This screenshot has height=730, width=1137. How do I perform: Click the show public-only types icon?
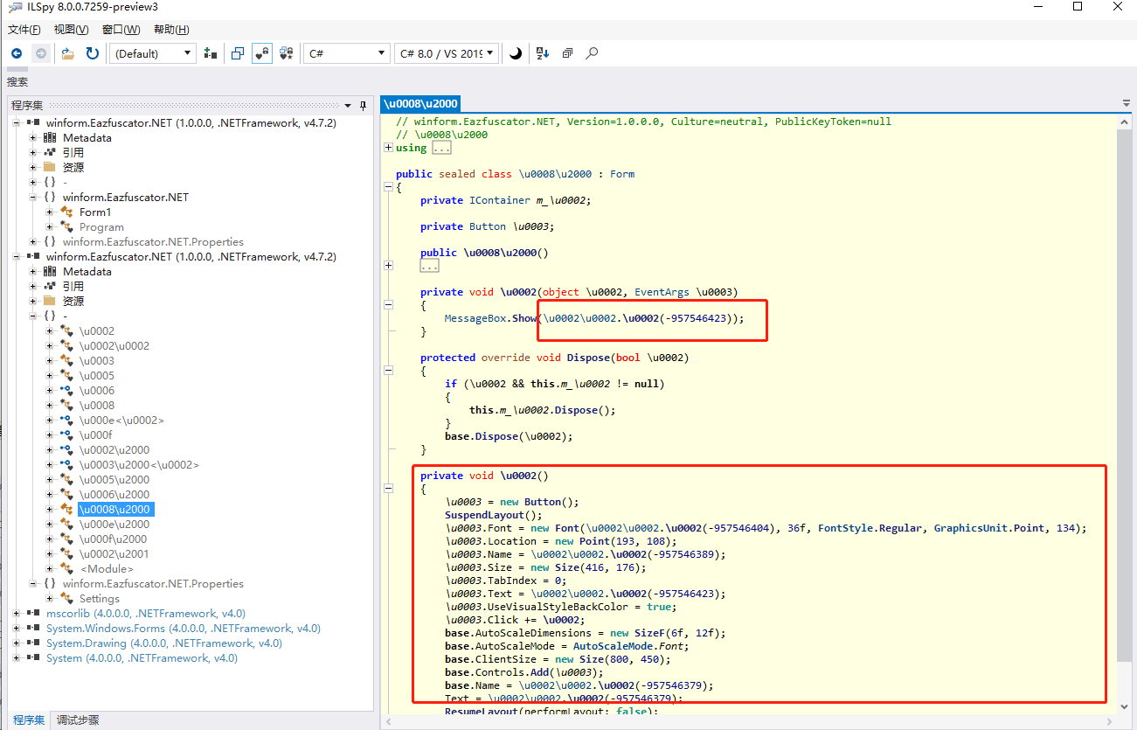coord(237,53)
